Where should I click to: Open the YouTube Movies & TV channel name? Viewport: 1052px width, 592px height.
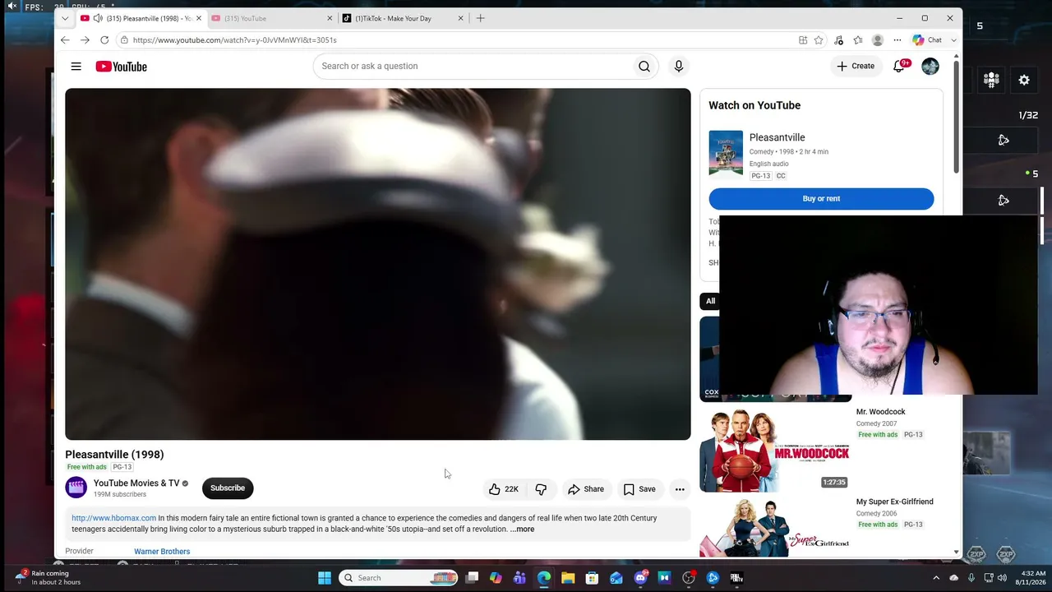click(x=136, y=483)
